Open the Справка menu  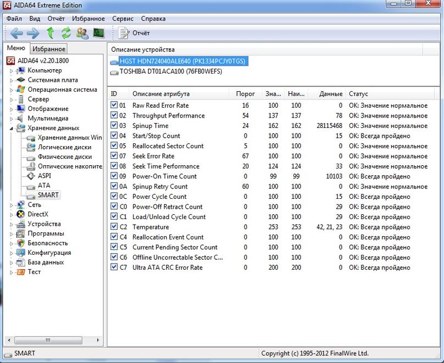(x=153, y=19)
